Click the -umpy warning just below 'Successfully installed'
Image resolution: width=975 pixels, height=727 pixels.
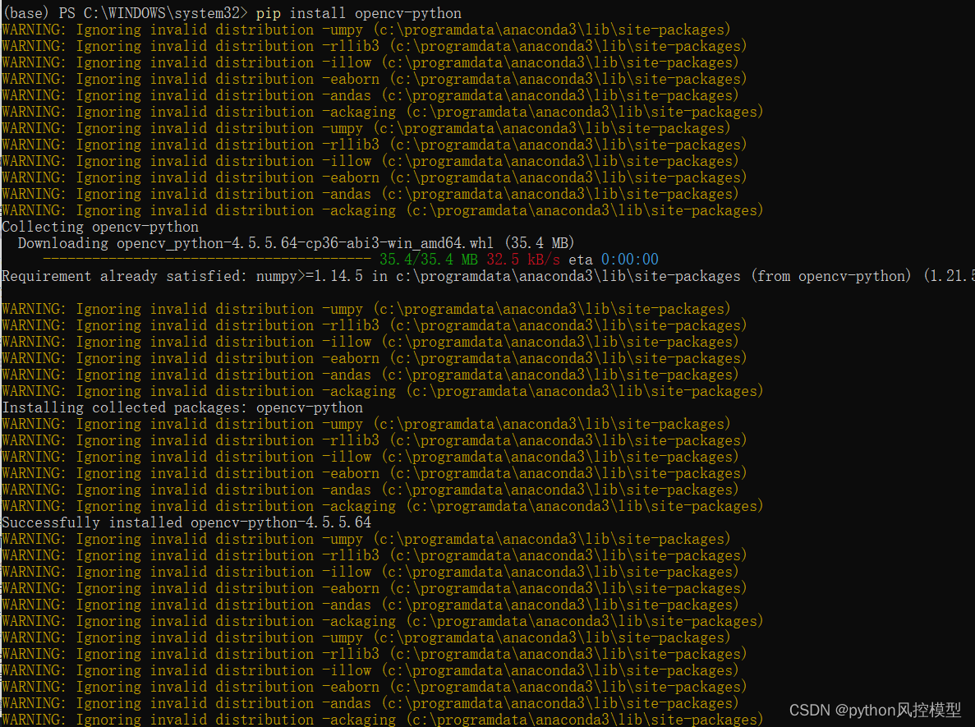pos(366,539)
